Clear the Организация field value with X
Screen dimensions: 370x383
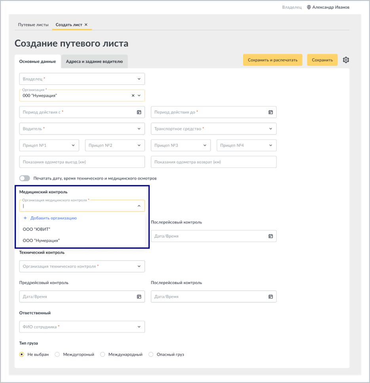(x=133, y=95)
